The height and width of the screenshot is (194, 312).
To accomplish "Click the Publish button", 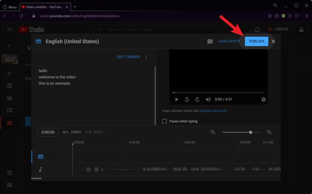I will [x=256, y=41].
